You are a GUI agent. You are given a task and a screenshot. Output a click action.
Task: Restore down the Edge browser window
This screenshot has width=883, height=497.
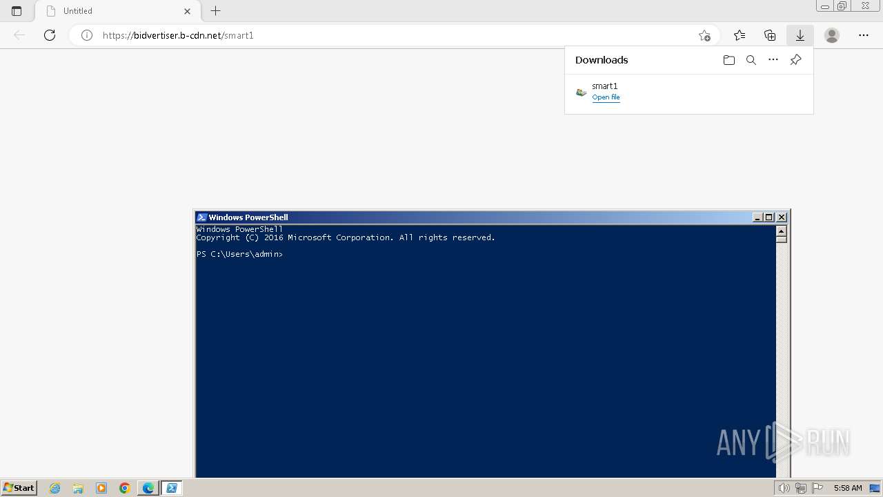coord(842,6)
